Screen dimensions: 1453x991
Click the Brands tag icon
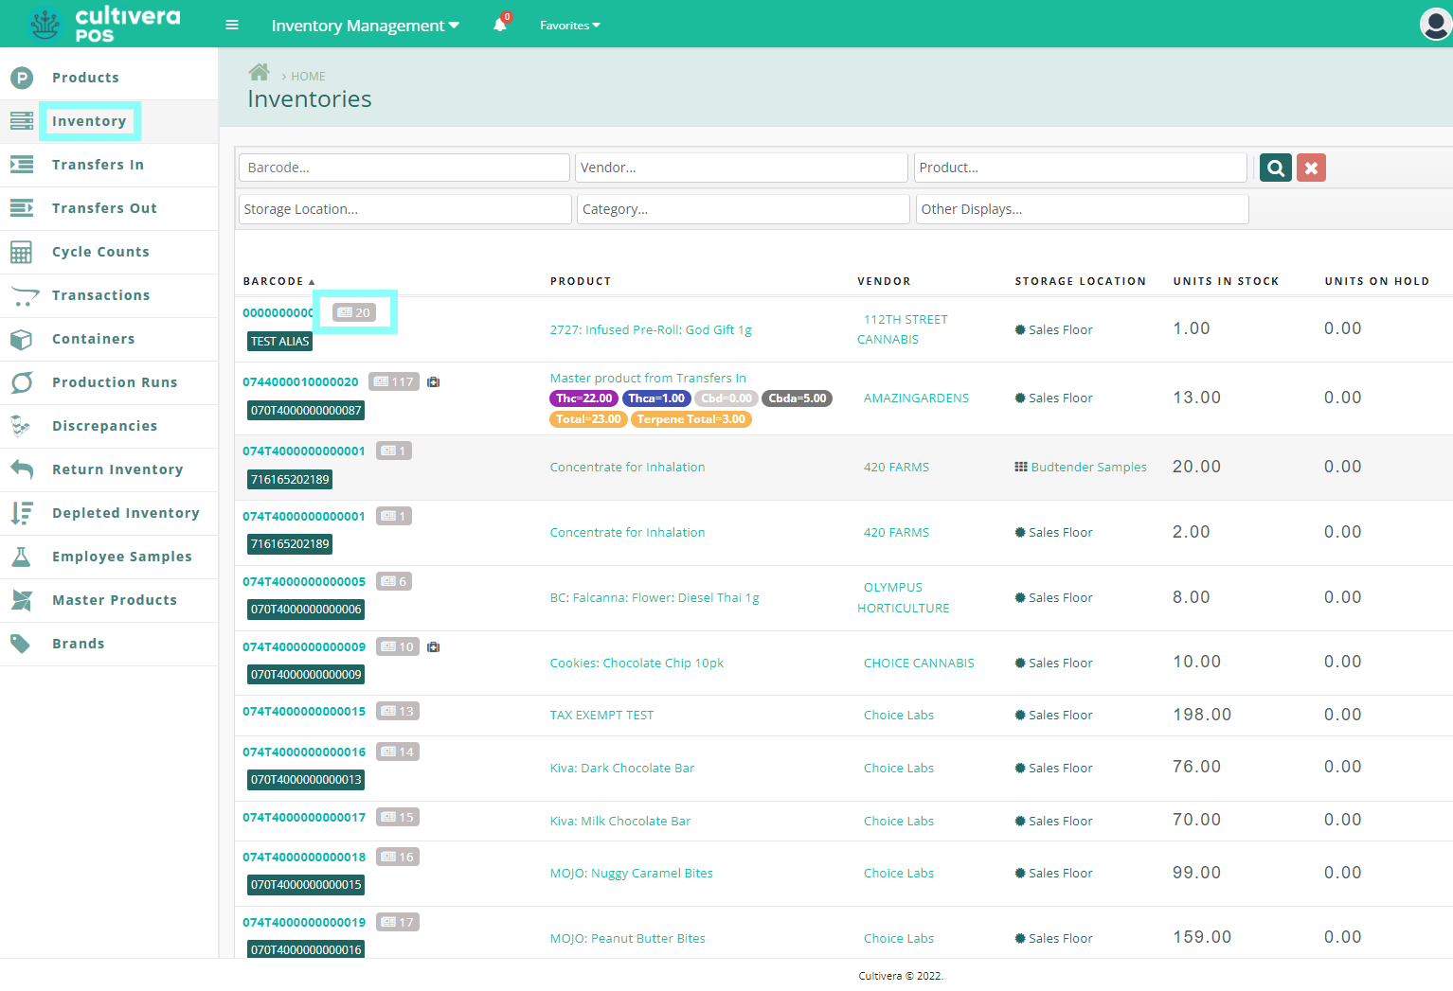20,644
